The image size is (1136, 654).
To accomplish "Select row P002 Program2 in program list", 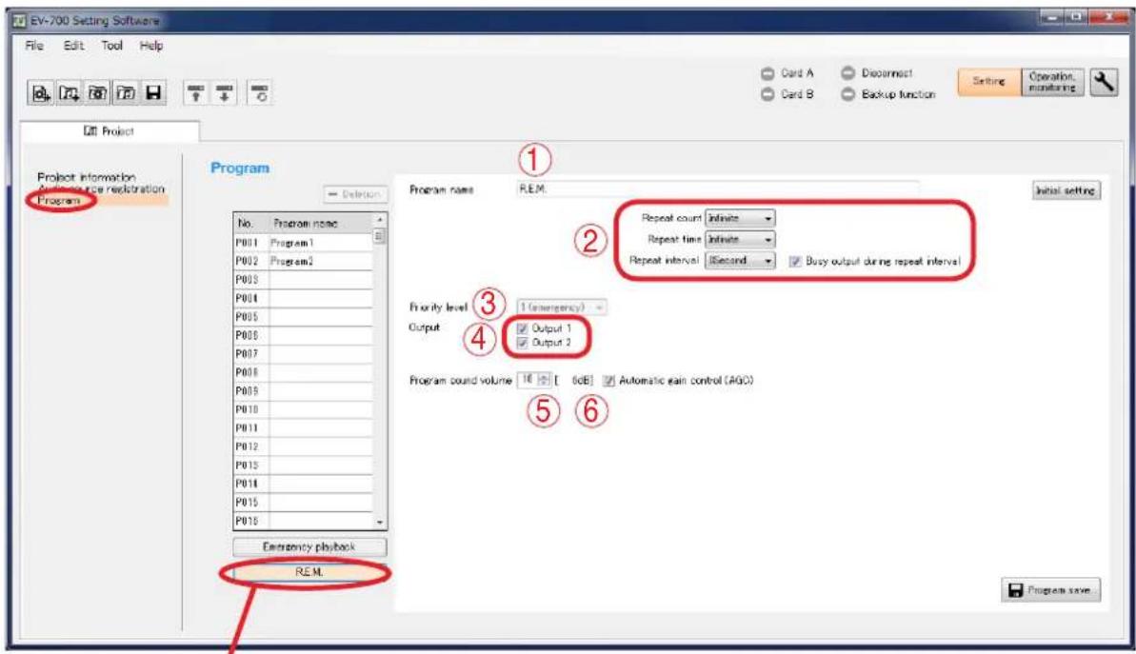I will pyautogui.click(x=303, y=262).
